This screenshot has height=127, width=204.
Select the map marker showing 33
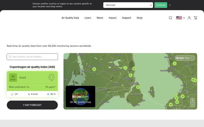coord(182,97)
